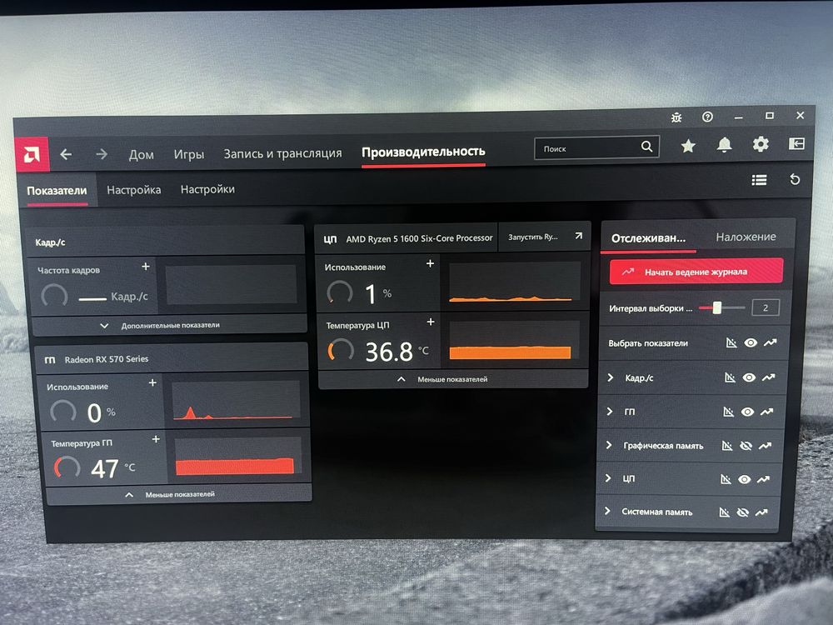Viewport: 833px width, 625px height.
Task: Select the Отслеживан... tab
Action: (x=648, y=238)
